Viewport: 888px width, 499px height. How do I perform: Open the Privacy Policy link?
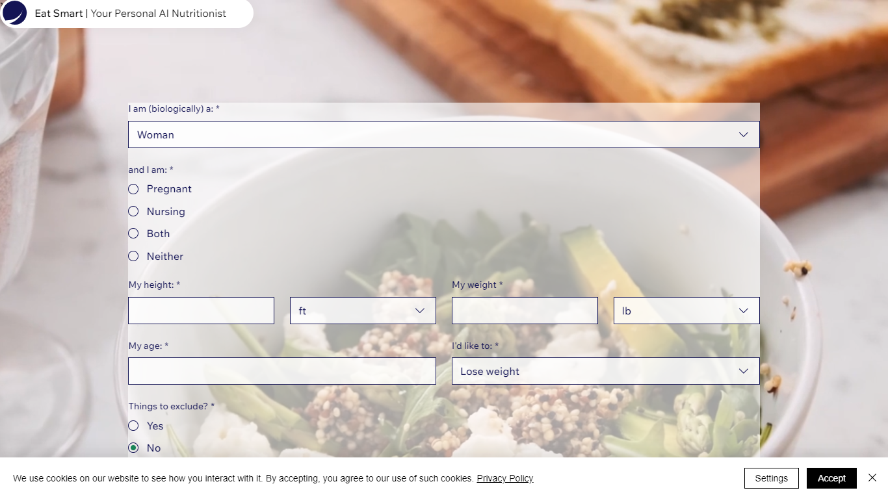[x=505, y=478]
